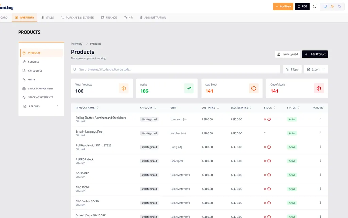Image resolution: width=348 pixels, height=218 pixels.
Task: Open the Inventory tab
Action: click(x=24, y=18)
